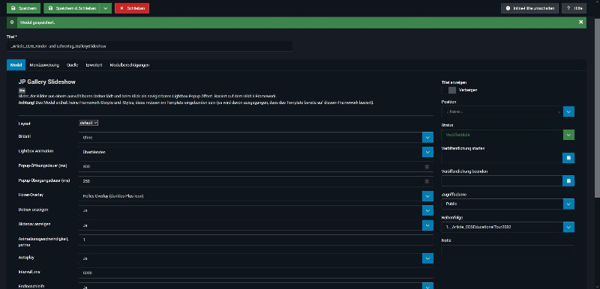Dismiss the green saved notification with X
Viewport: 600px width, 289px height.
tap(580, 22)
